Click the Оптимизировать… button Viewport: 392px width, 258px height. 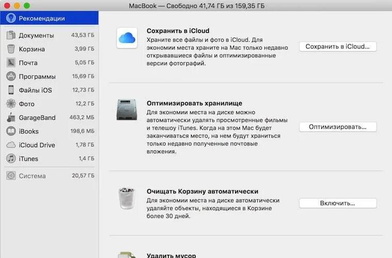coord(338,127)
